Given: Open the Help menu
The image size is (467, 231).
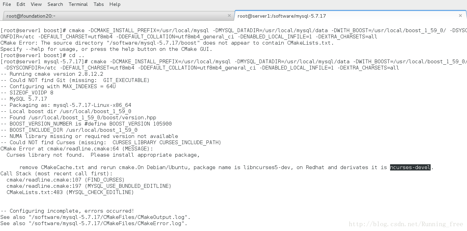Looking at the screenshot, I should (x=115, y=4).
